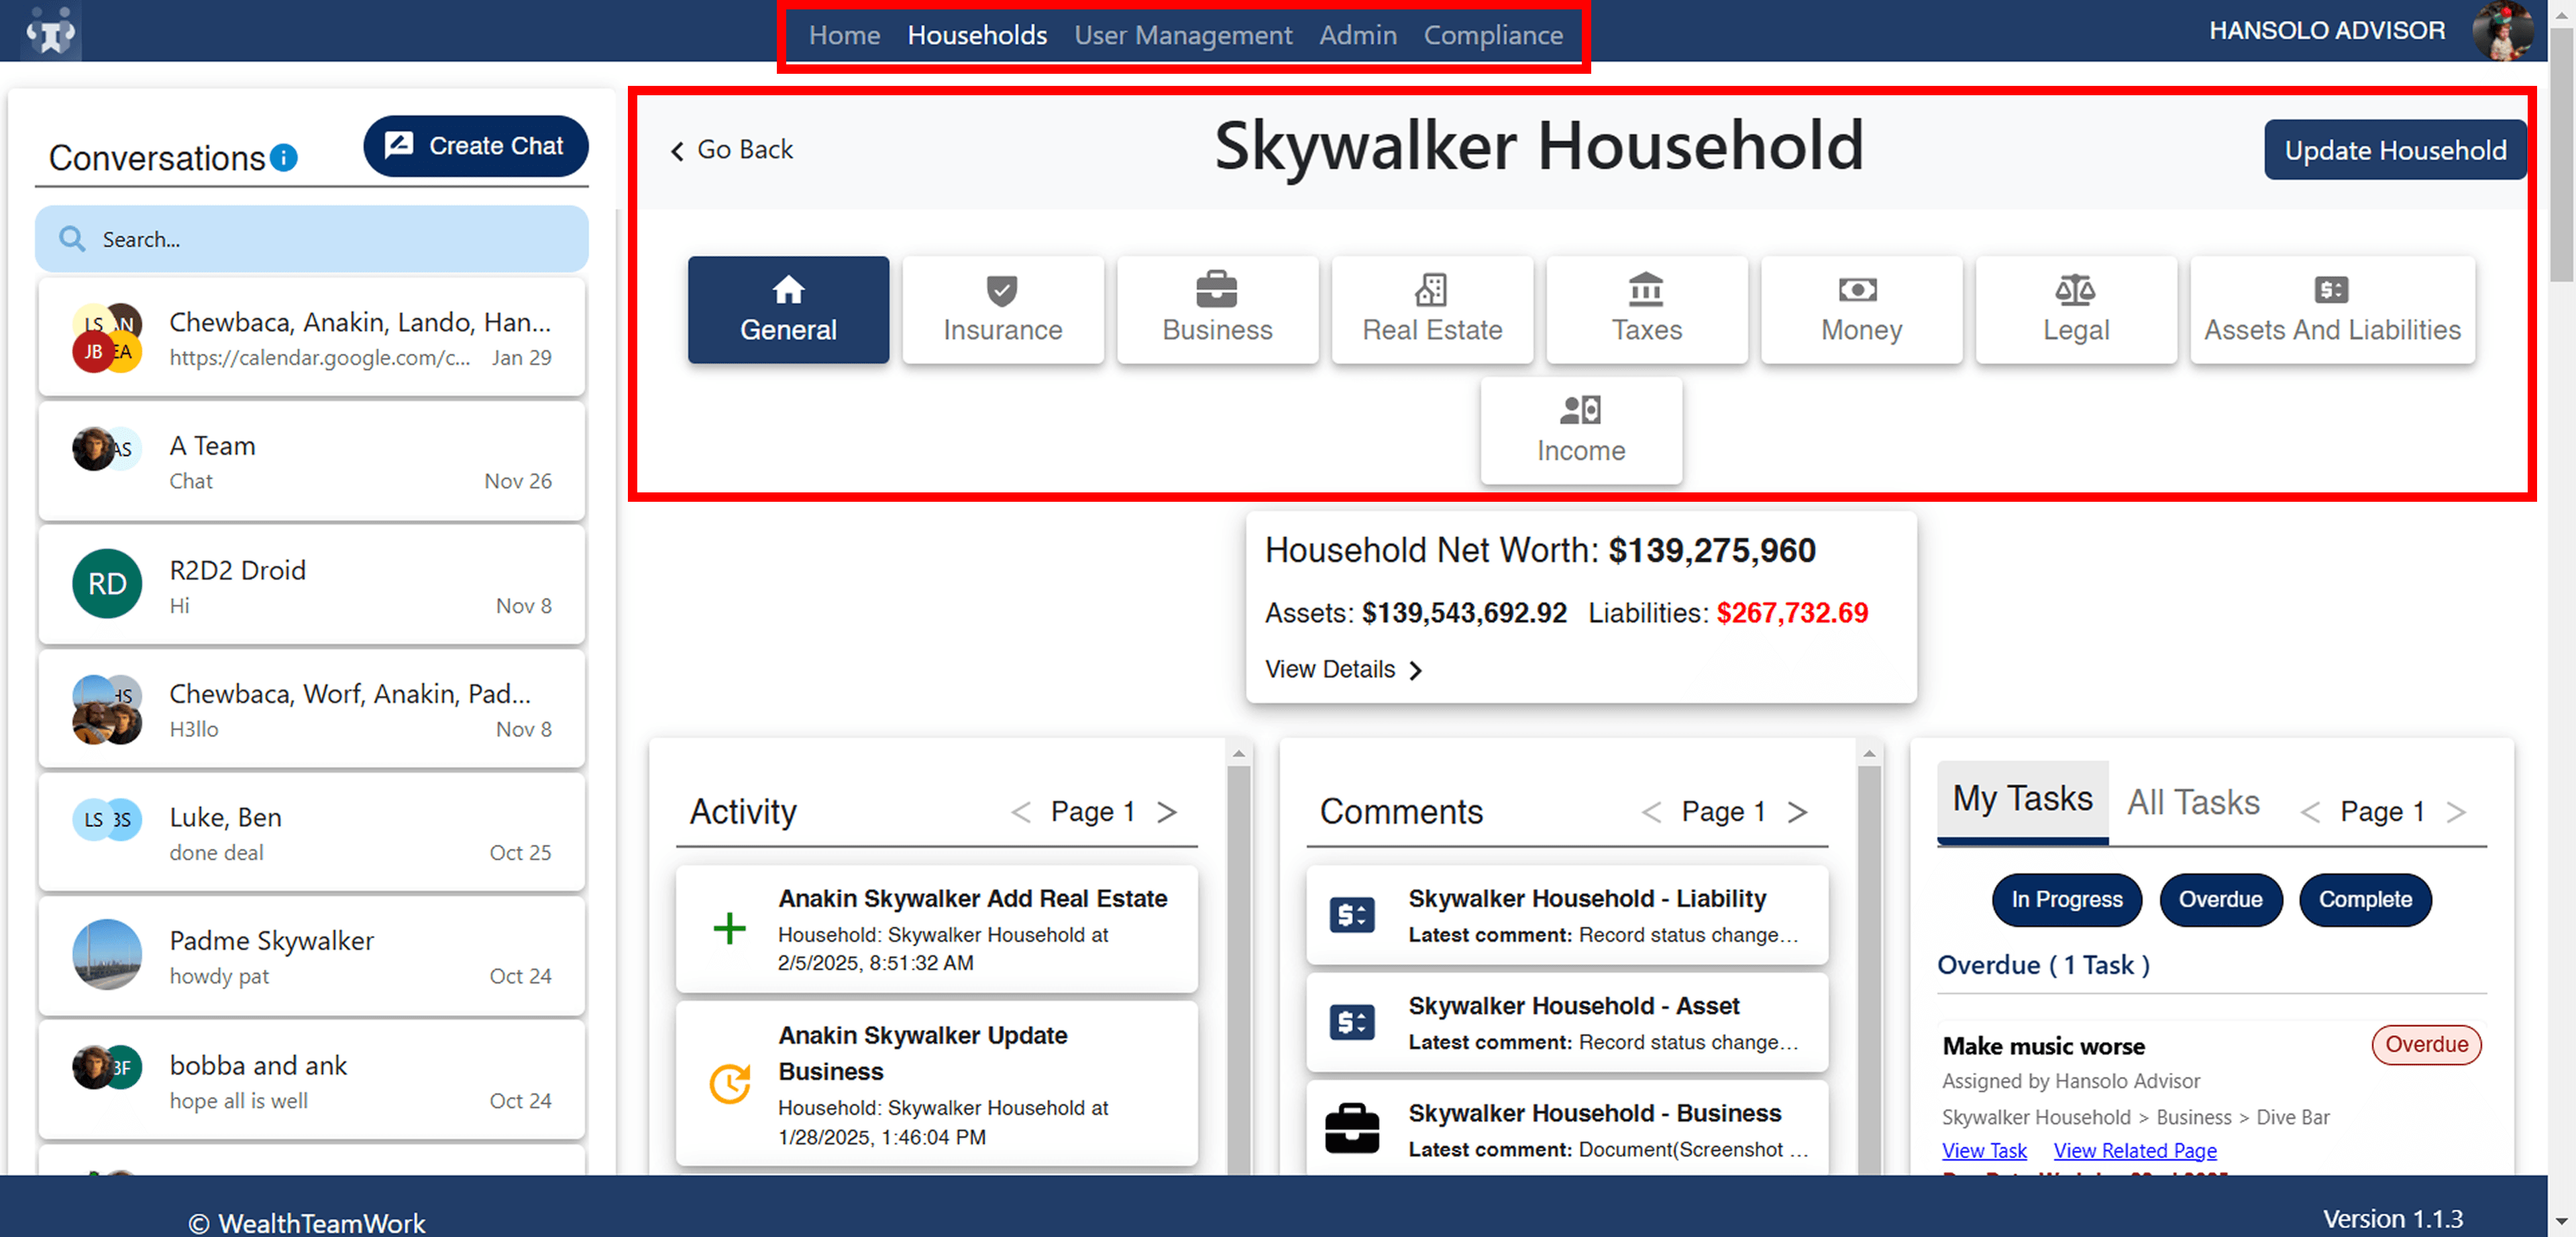Click the Business comment briefcase icon
The image size is (2576, 1237).
[x=1352, y=1130]
